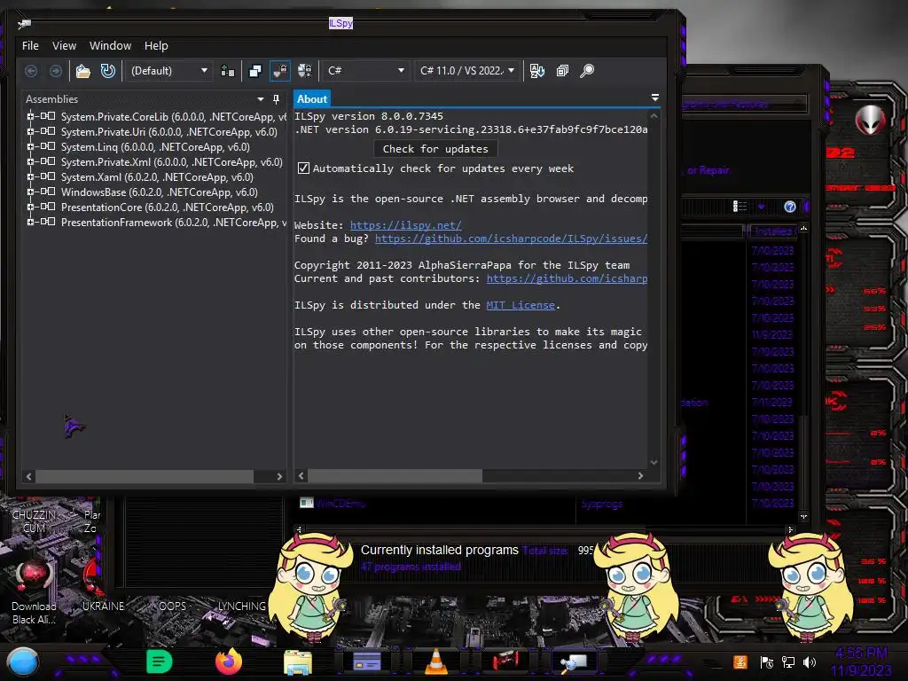Click the down arrow of About vertical scrollbar
Image resolution: width=908 pixels, height=681 pixels.
click(654, 462)
